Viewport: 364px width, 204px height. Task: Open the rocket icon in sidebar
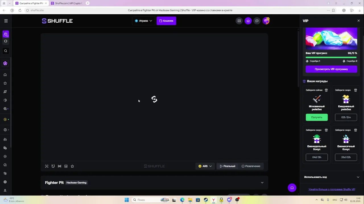5,92
